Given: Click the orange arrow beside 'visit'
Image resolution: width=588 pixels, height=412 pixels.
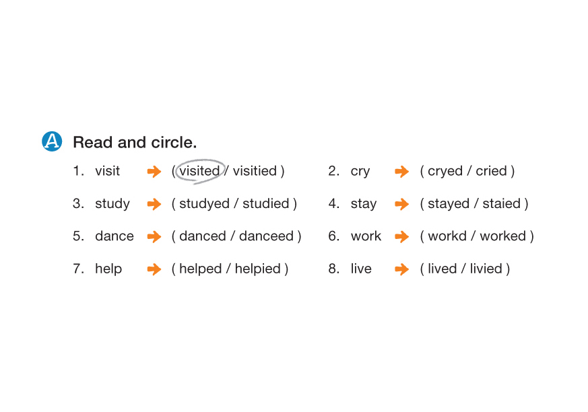Looking at the screenshot, I should tap(154, 172).
